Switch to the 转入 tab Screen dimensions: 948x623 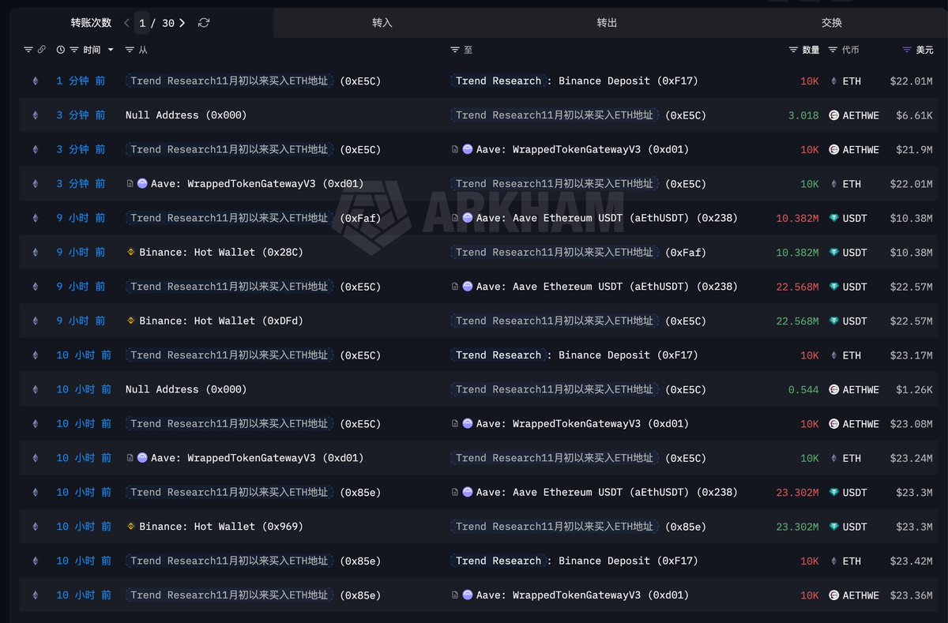tap(382, 23)
